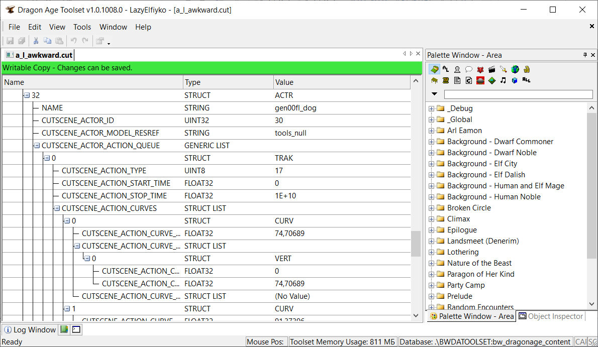This screenshot has width=598, height=347.
Task: Open the Log Window tab
Action: click(x=30, y=329)
